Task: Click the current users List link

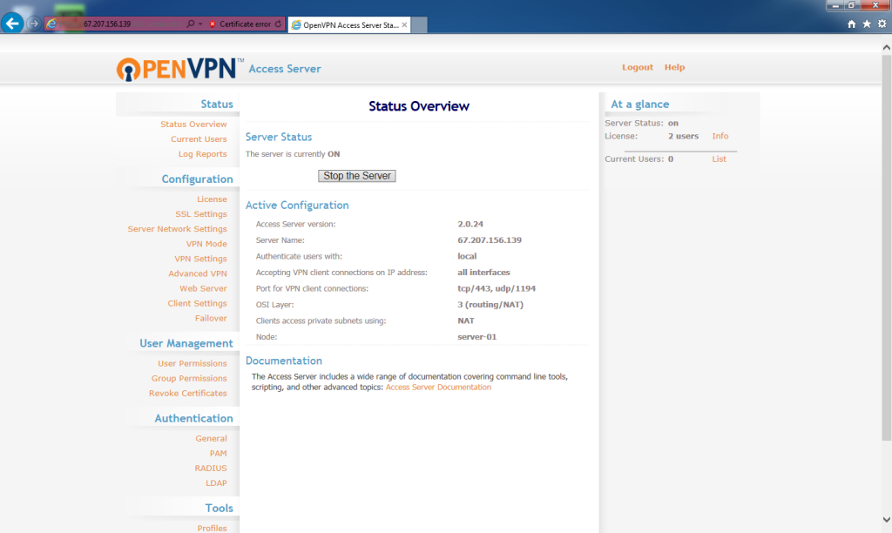Action: click(x=719, y=159)
